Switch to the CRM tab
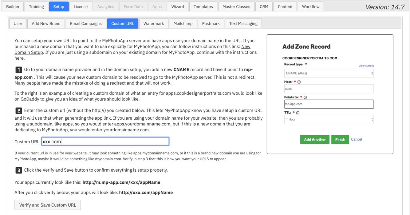Image resolution: width=410 pixels, height=215 pixels. click(x=264, y=6)
